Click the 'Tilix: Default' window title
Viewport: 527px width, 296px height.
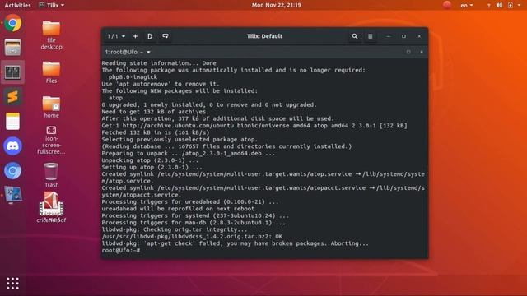tap(264, 36)
